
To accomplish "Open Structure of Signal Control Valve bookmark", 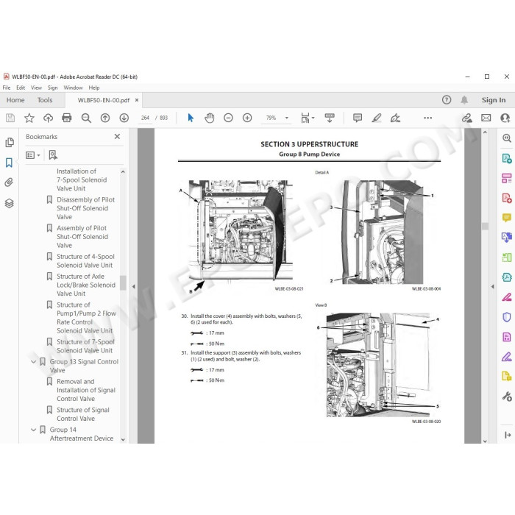I will click(83, 414).
